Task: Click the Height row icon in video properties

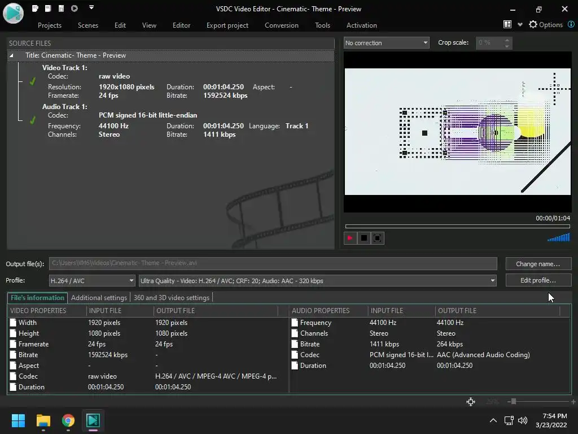Action: pos(14,333)
